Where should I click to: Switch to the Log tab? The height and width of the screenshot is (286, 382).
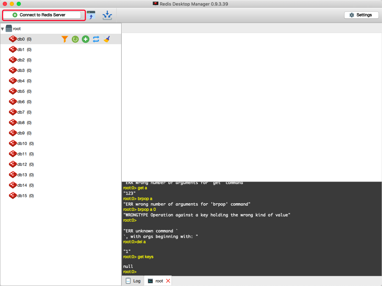[133, 281]
